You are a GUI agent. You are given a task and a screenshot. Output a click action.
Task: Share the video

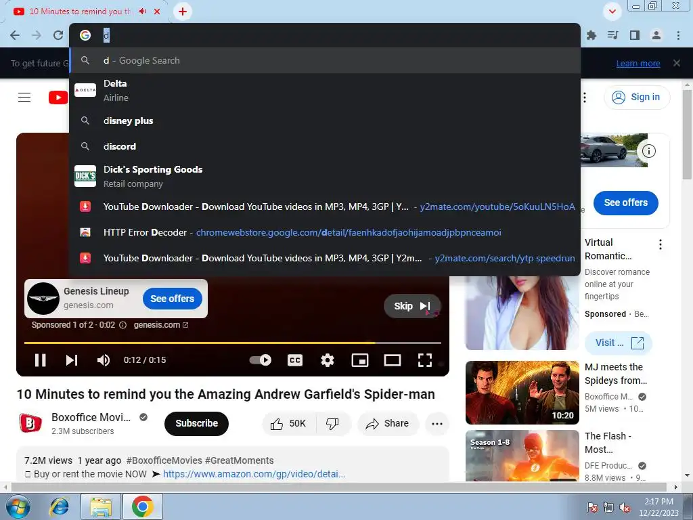click(388, 424)
